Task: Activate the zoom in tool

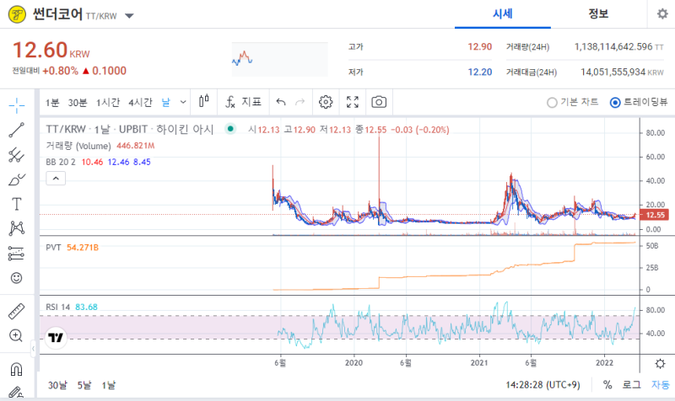Action: tap(16, 335)
